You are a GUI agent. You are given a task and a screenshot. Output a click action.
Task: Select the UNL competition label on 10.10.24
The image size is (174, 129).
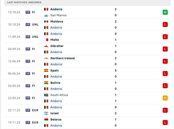pos(35,24)
